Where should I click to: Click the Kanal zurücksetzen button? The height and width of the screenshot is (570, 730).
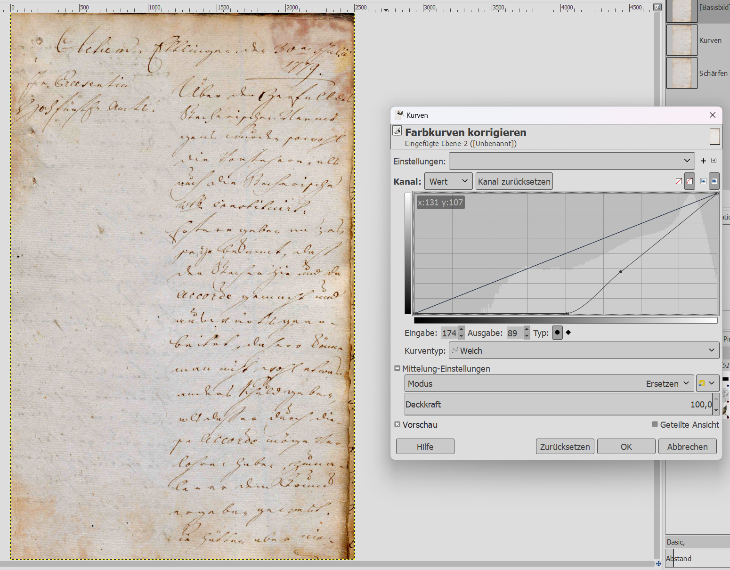coord(514,181)
